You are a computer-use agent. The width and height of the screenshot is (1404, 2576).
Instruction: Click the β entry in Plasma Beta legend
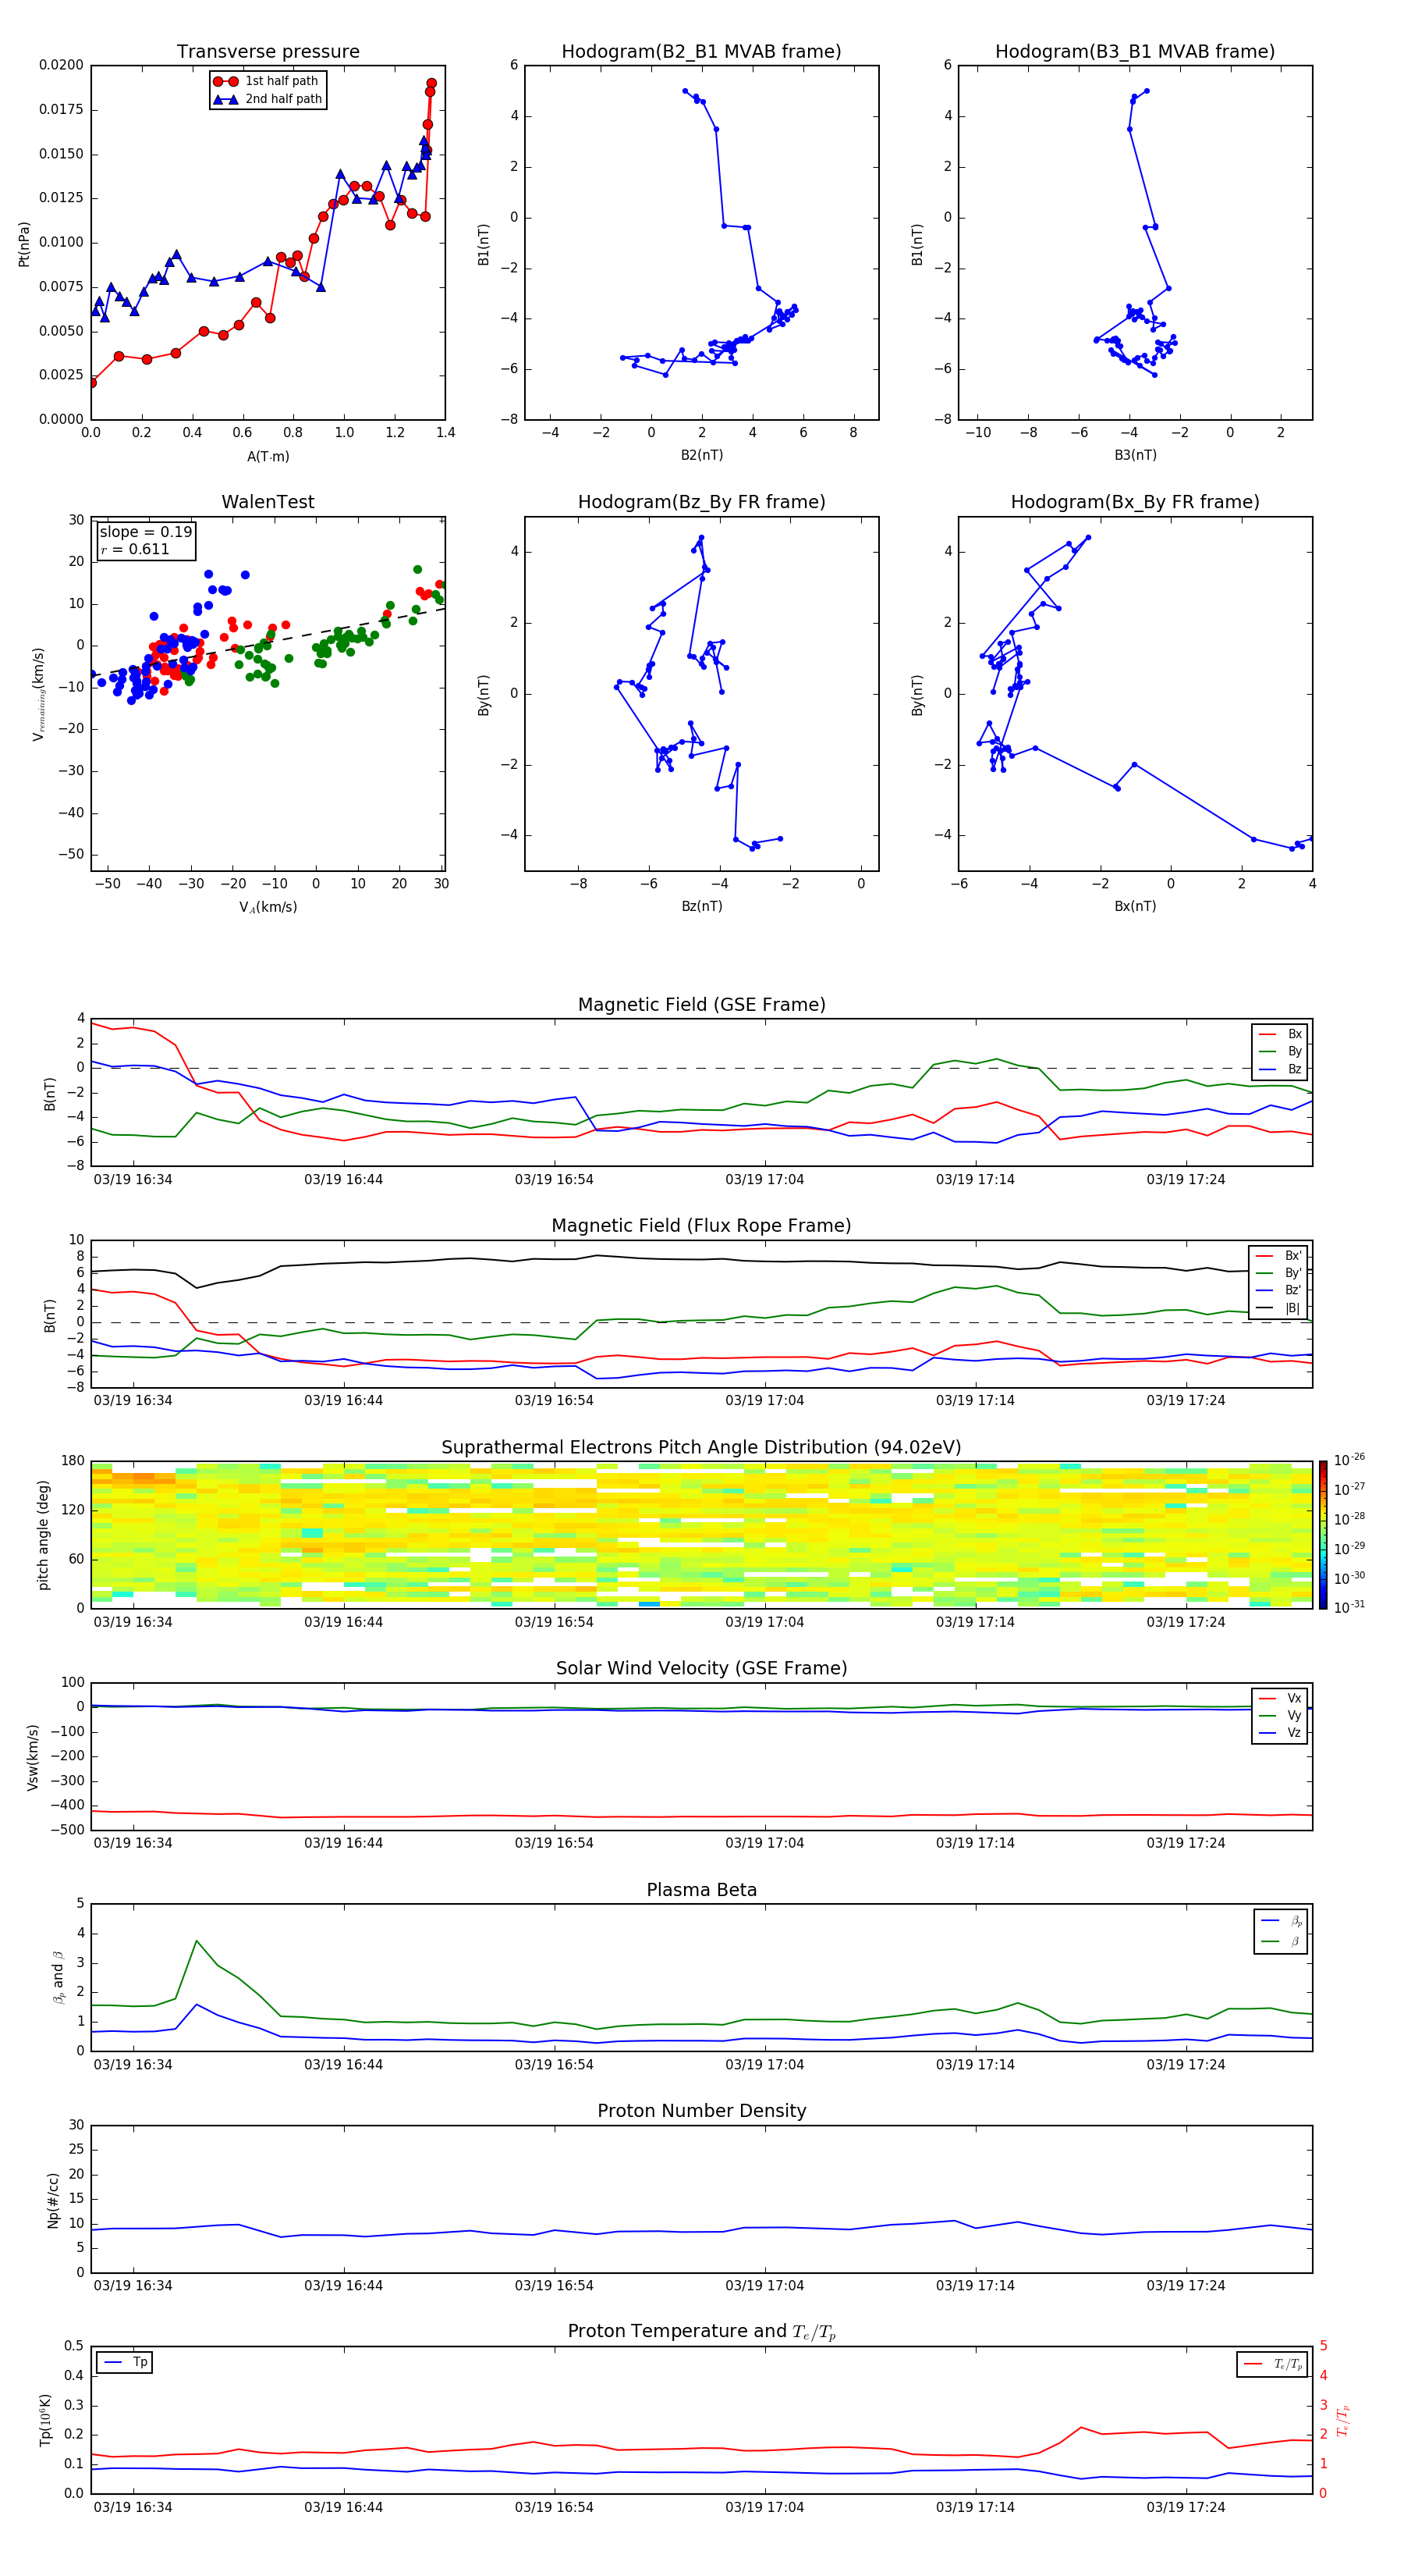(x=1281, y=1941)
